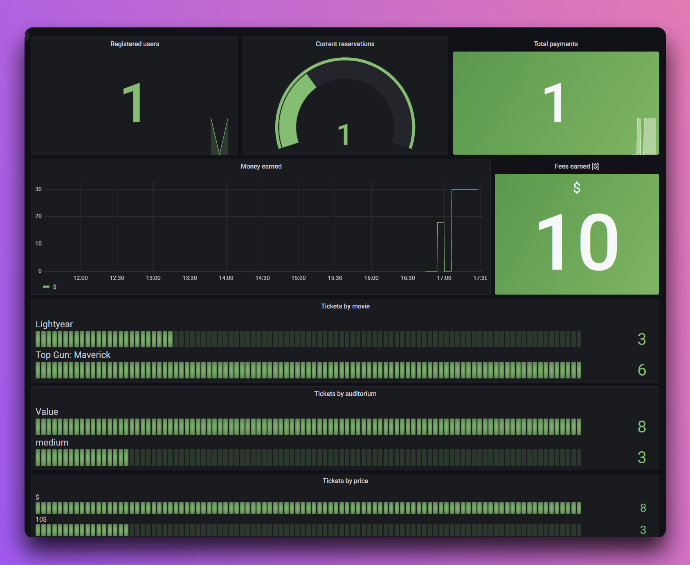Image resolution: width=690 pixels, height=565 pixels.
Task: Click the gauge value 1
Action: tap(344, 135)
